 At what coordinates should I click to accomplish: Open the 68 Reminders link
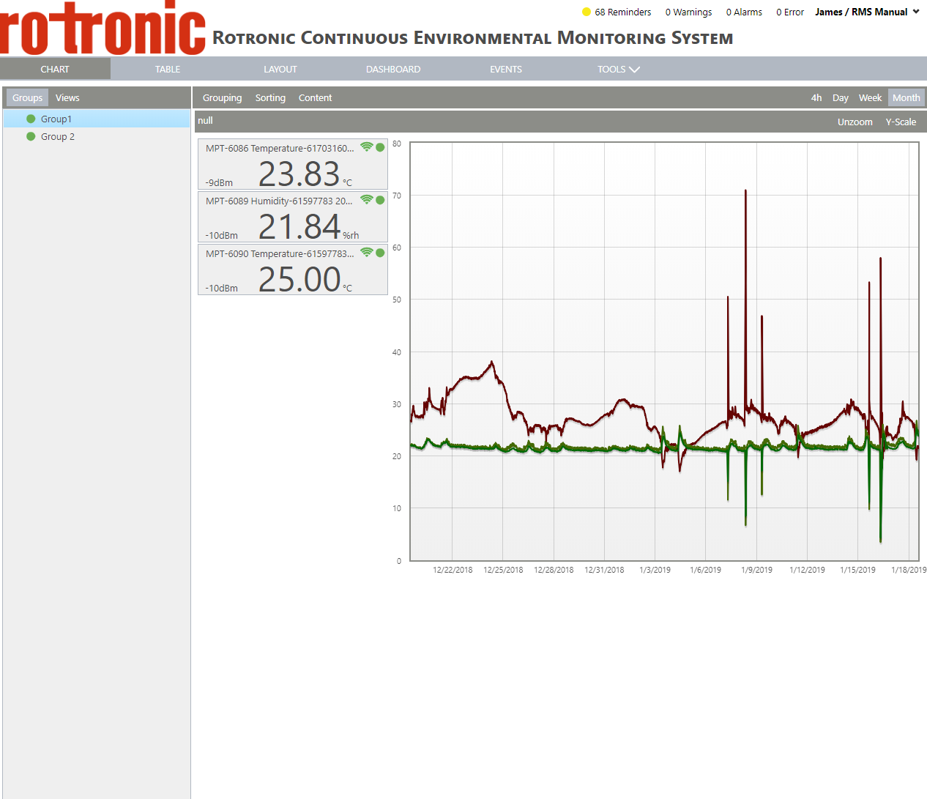(x=623, y=12)
